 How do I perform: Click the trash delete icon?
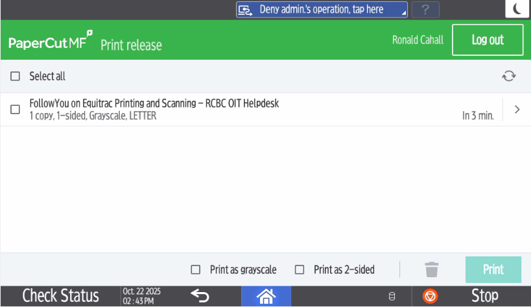(431, 270)
